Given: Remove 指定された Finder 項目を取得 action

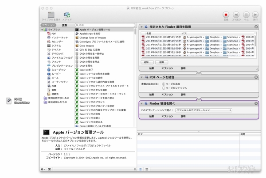Looking at the screenshot, I should coord(256,27).
